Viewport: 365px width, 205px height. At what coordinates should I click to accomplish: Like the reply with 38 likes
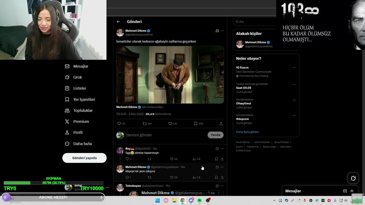pos(174,177)
